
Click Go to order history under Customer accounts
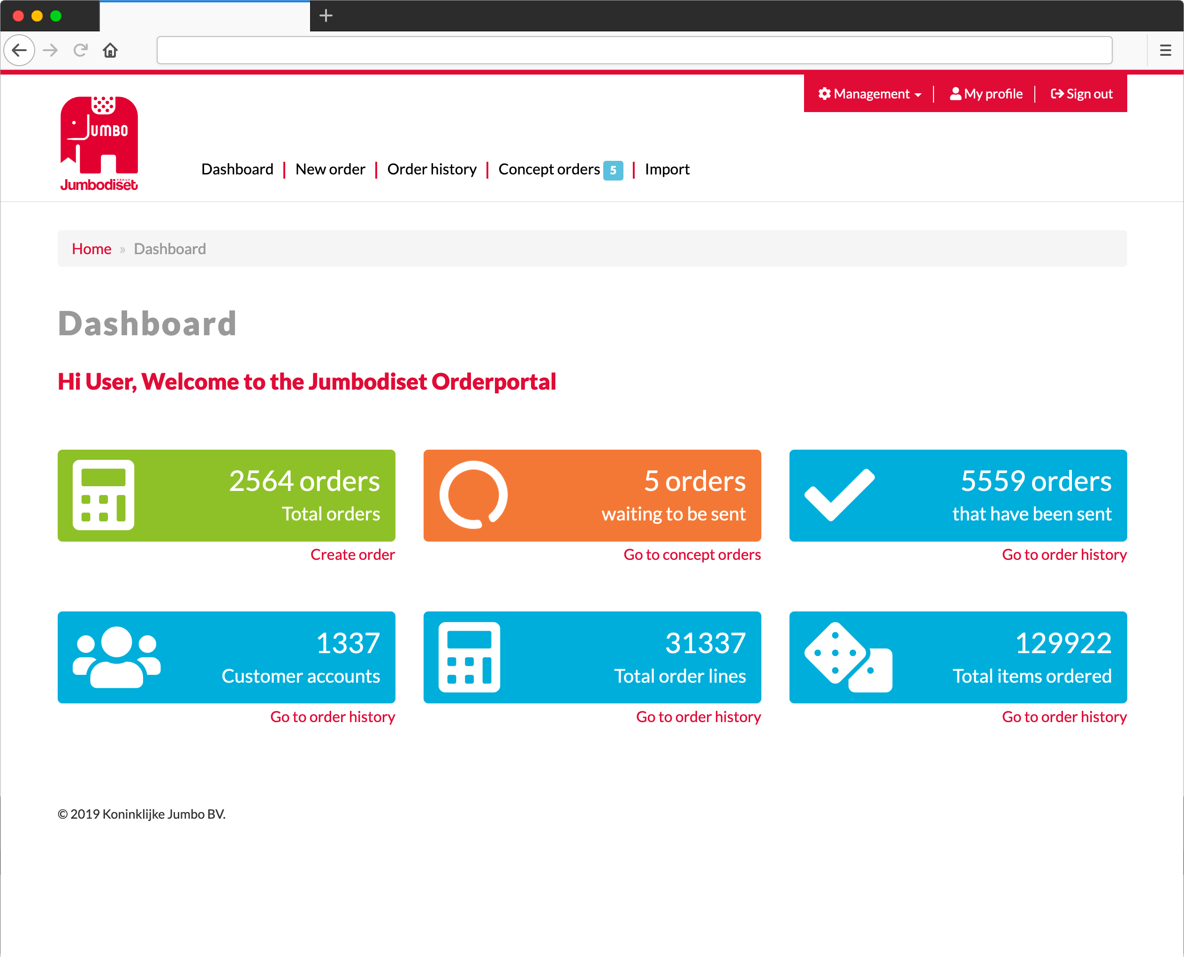click(333, 716)
